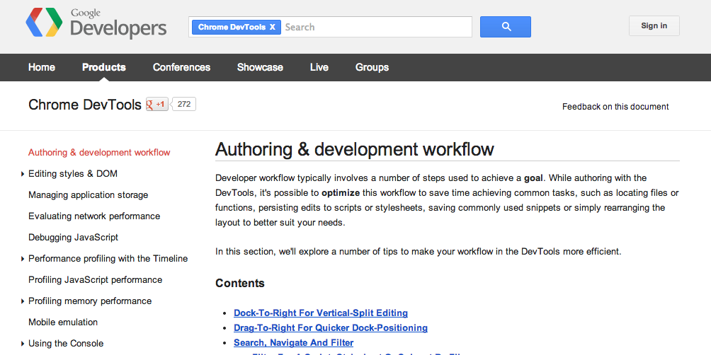The image size is (711, 355).
Task: Type in the Search input field
Action: (375, 27)
